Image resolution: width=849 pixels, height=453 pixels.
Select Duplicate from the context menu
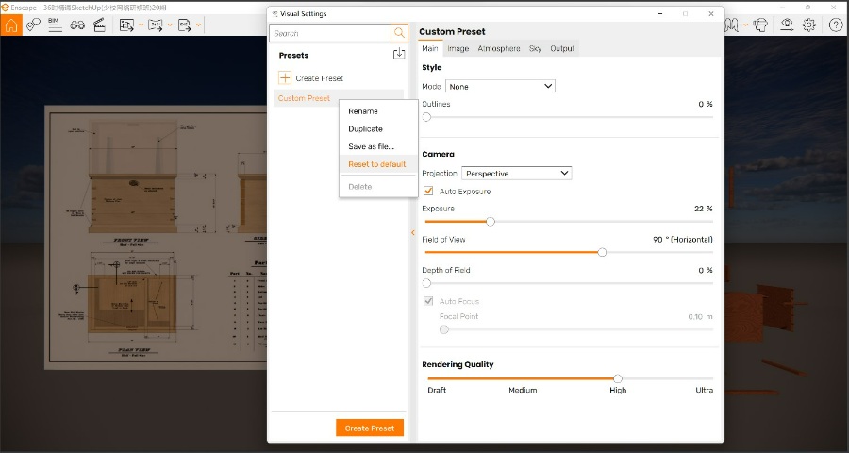tap(365, 128)
